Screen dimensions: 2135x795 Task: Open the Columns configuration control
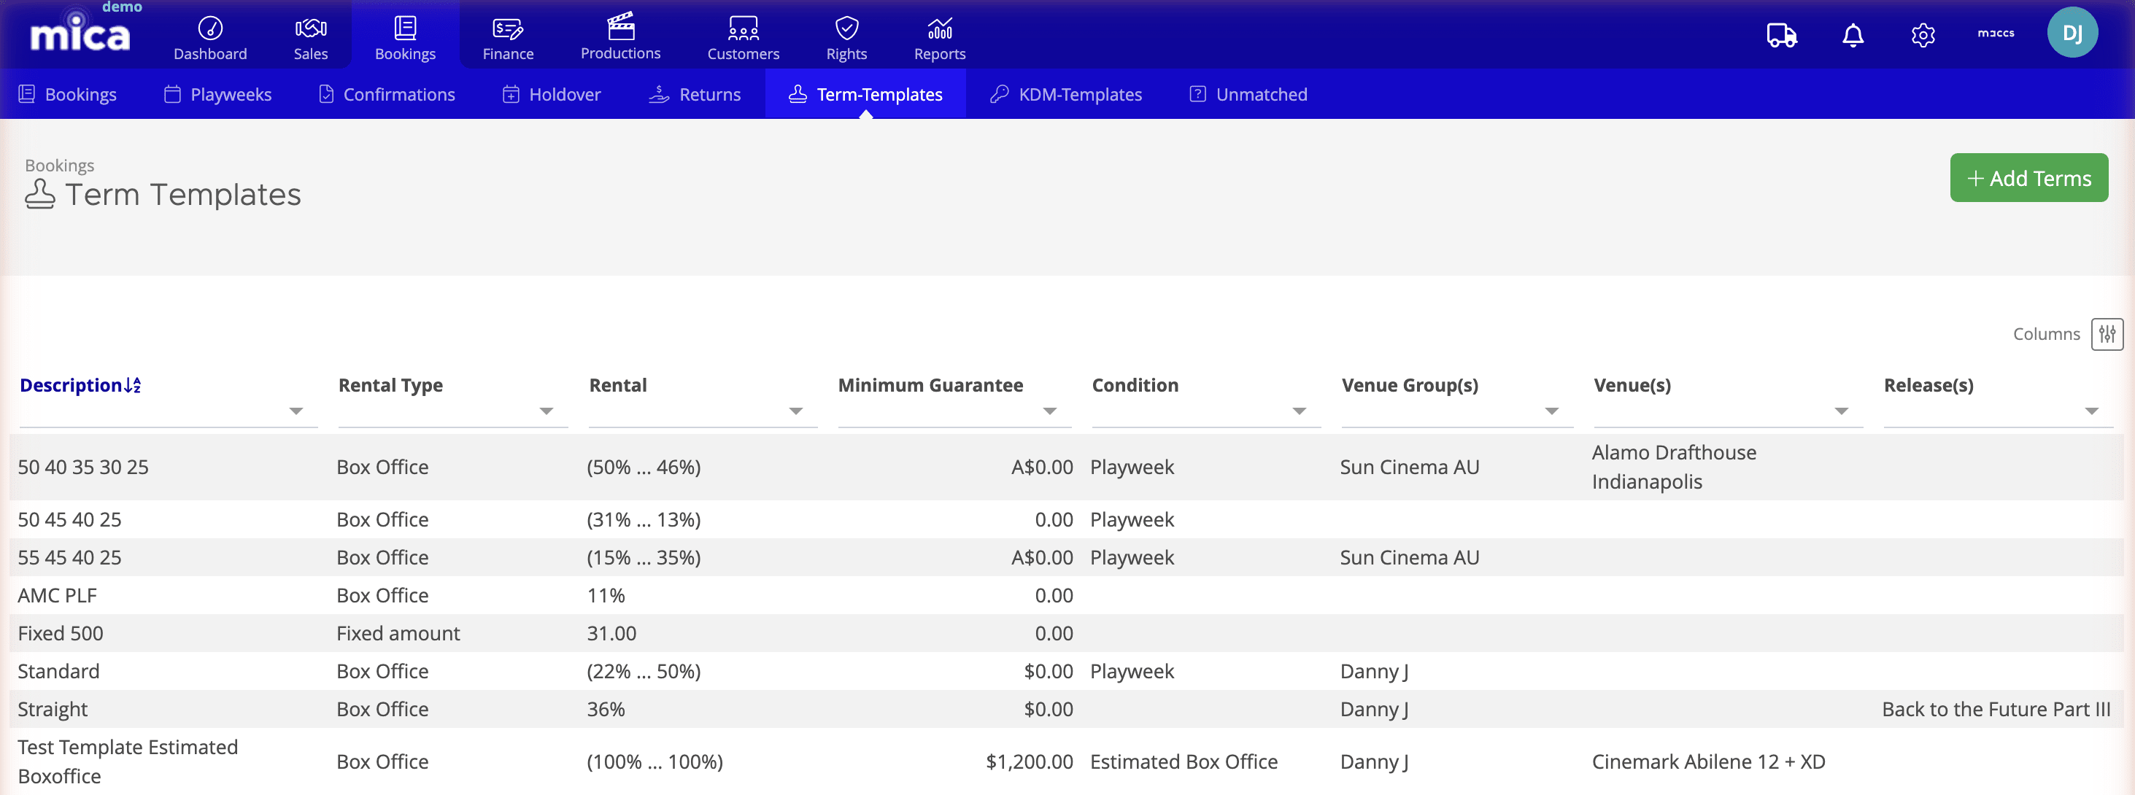pyautogui.click(x=2108, y=334)
